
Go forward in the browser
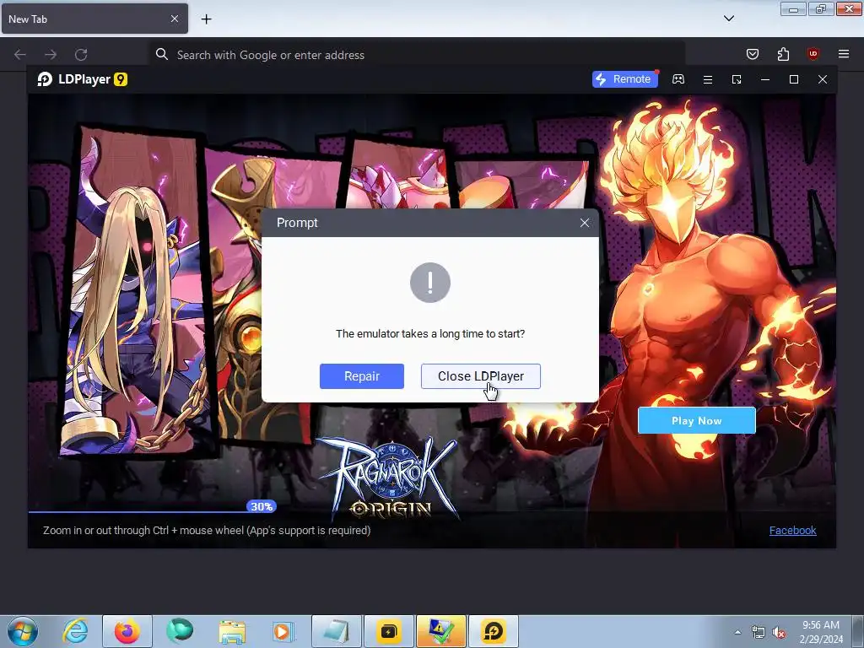tap(51, 55)
